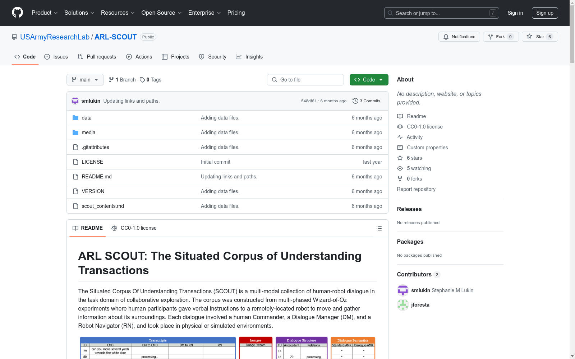Viewport: 575px width, 359px height.
Task: Click the Search or jump to field
Action: pos(442,13)
